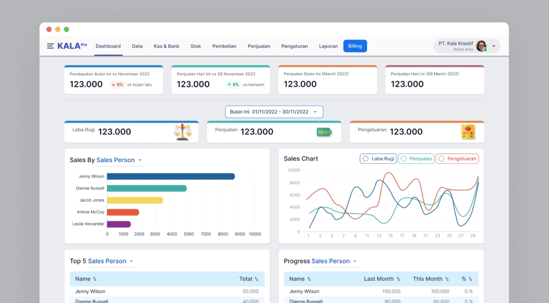The image size is (549, 303).
Task: Open the Laporan menu tab
Action: (328, 46)
